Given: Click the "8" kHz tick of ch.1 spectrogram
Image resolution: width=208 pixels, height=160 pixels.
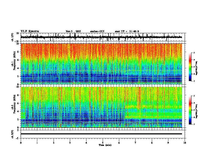Looking at the screenshot, I should coord(19,52).
